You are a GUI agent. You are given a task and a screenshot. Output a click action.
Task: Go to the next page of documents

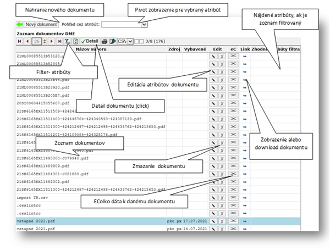pos(51,41)
